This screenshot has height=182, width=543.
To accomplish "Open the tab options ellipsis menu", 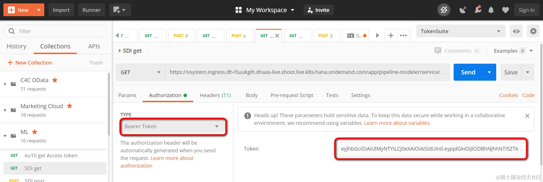I will [403, 35].
